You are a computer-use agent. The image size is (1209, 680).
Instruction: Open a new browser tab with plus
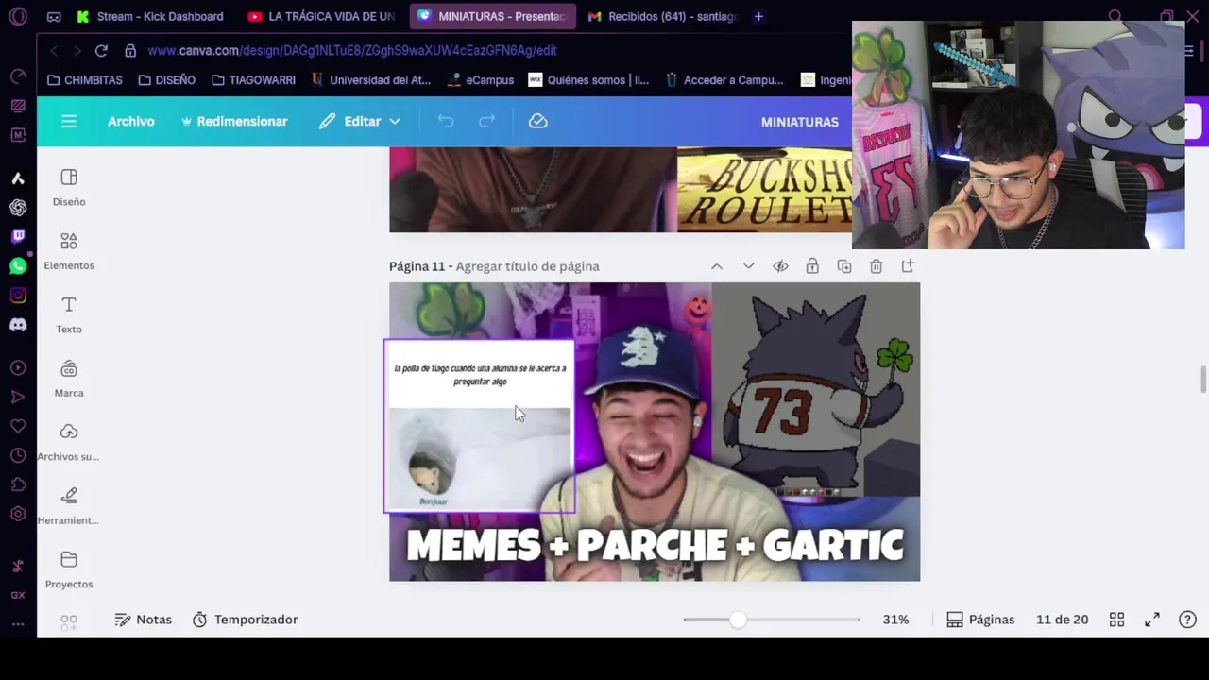[x=758, y=16]
